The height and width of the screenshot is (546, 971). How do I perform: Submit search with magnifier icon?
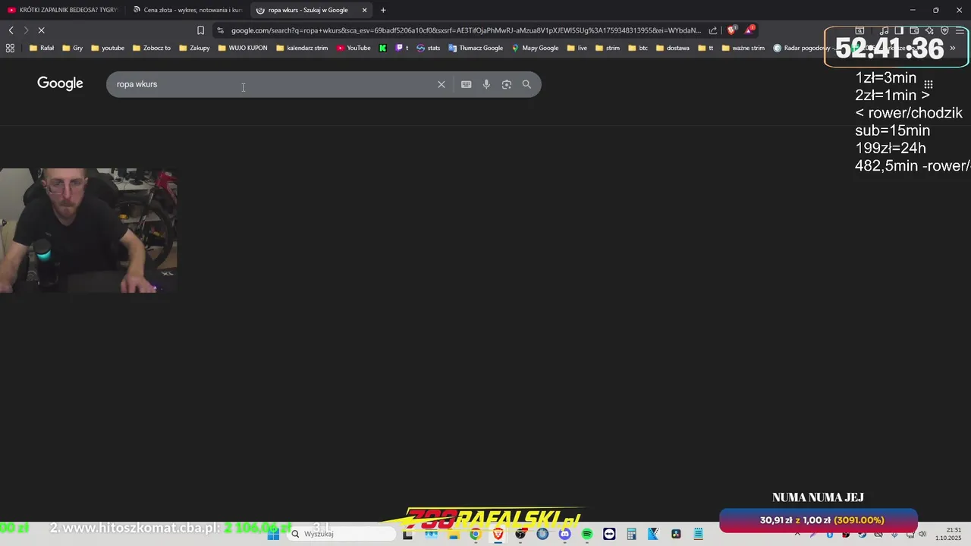click(x=526, y=84)
